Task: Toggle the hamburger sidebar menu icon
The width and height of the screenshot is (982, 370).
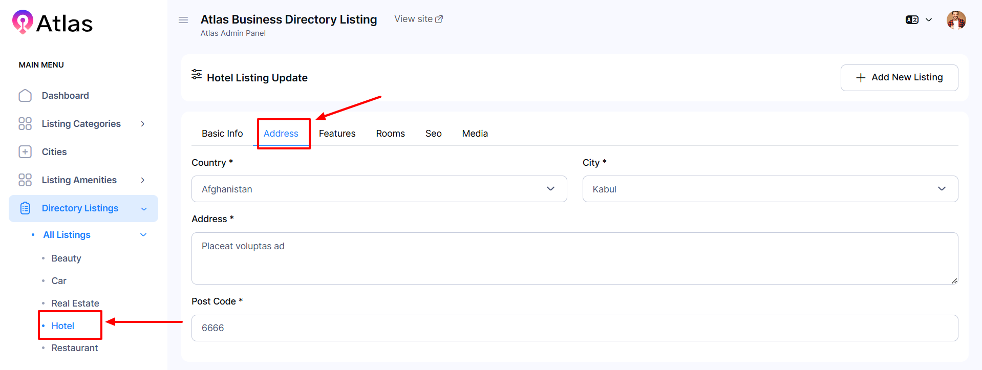Action: tap(183, 20)
